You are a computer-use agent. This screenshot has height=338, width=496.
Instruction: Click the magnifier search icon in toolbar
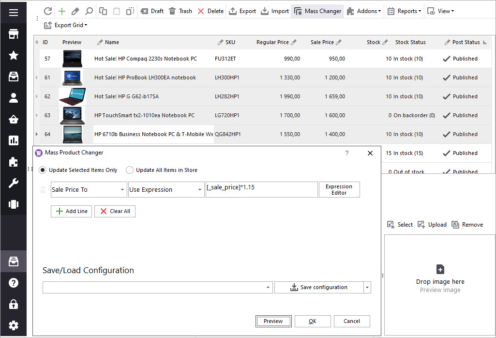(89, 11)
